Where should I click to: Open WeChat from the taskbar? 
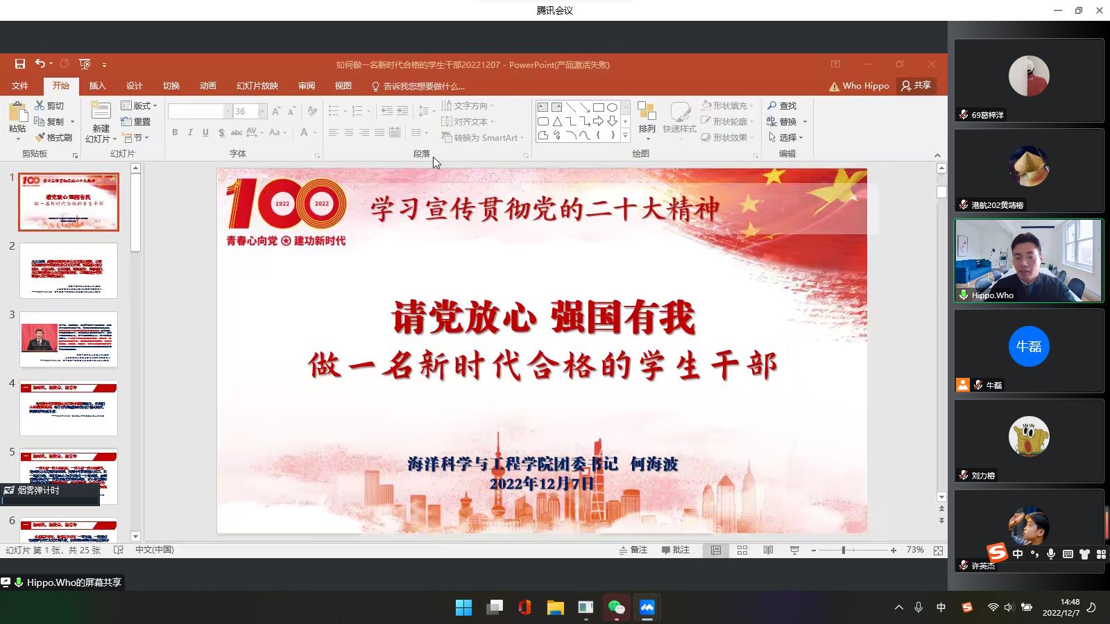coord(616,608)
